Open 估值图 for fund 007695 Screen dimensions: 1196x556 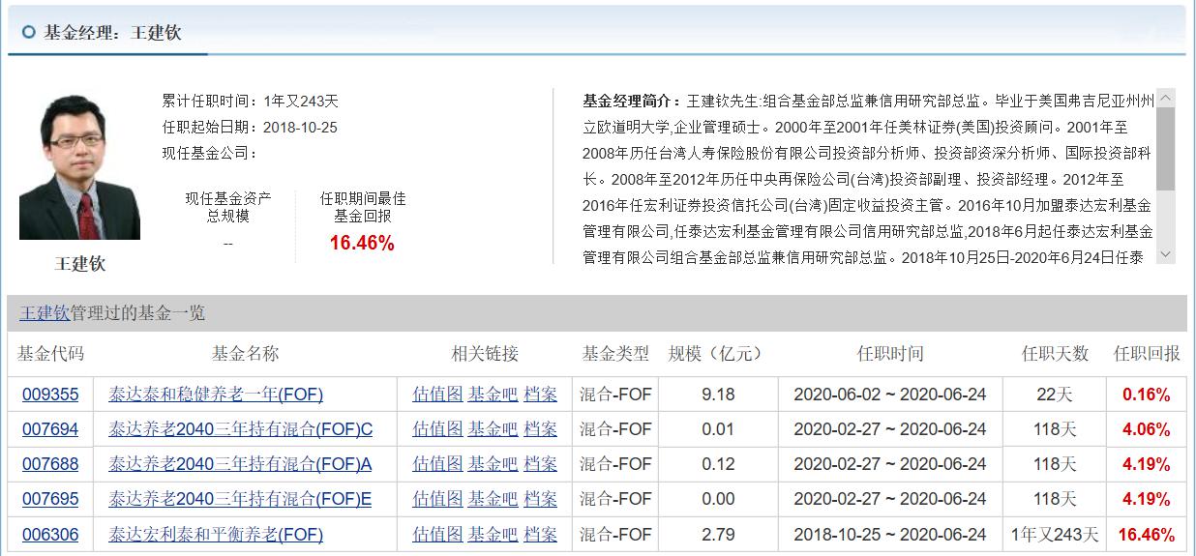[437, 499]
